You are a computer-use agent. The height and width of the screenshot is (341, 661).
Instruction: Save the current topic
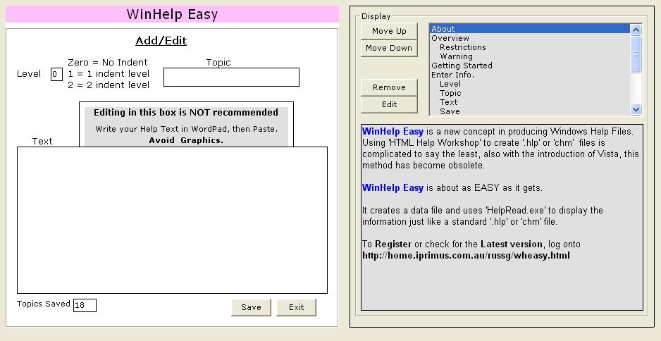252,307
